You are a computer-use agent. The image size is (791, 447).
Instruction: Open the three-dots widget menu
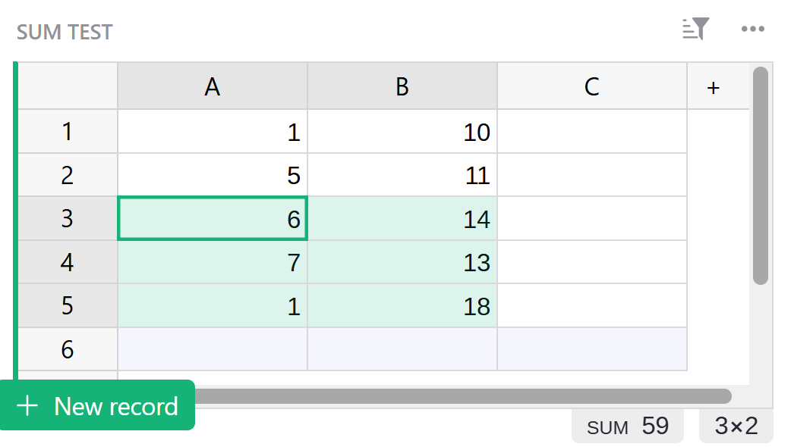752,30
